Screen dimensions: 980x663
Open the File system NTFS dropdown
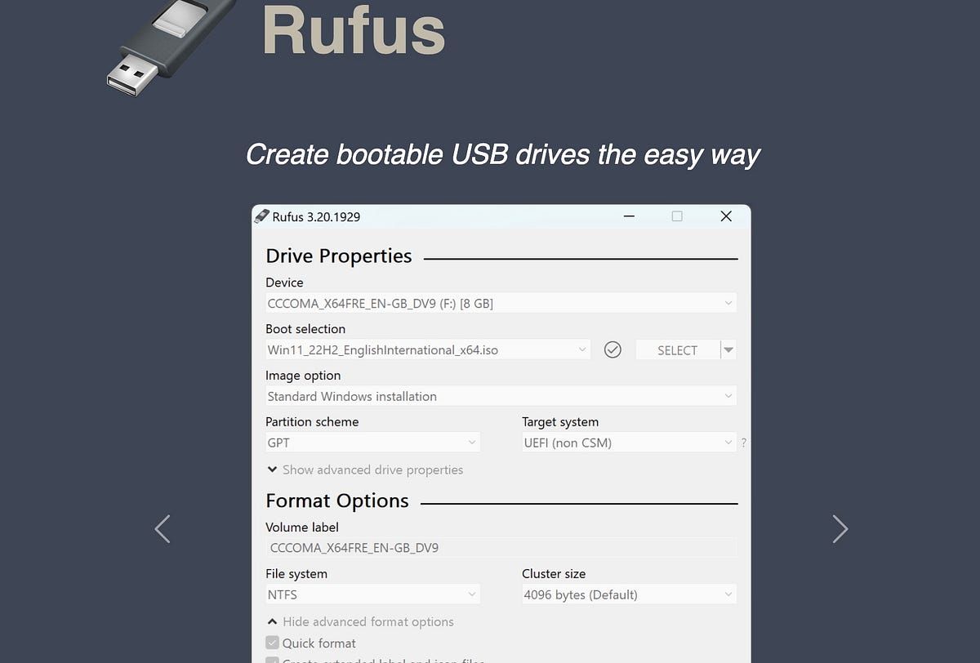click(372, 594)
